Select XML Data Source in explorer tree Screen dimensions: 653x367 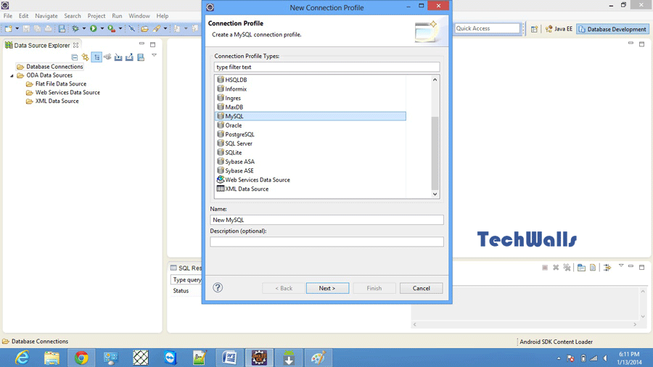(x=52, y=101)
